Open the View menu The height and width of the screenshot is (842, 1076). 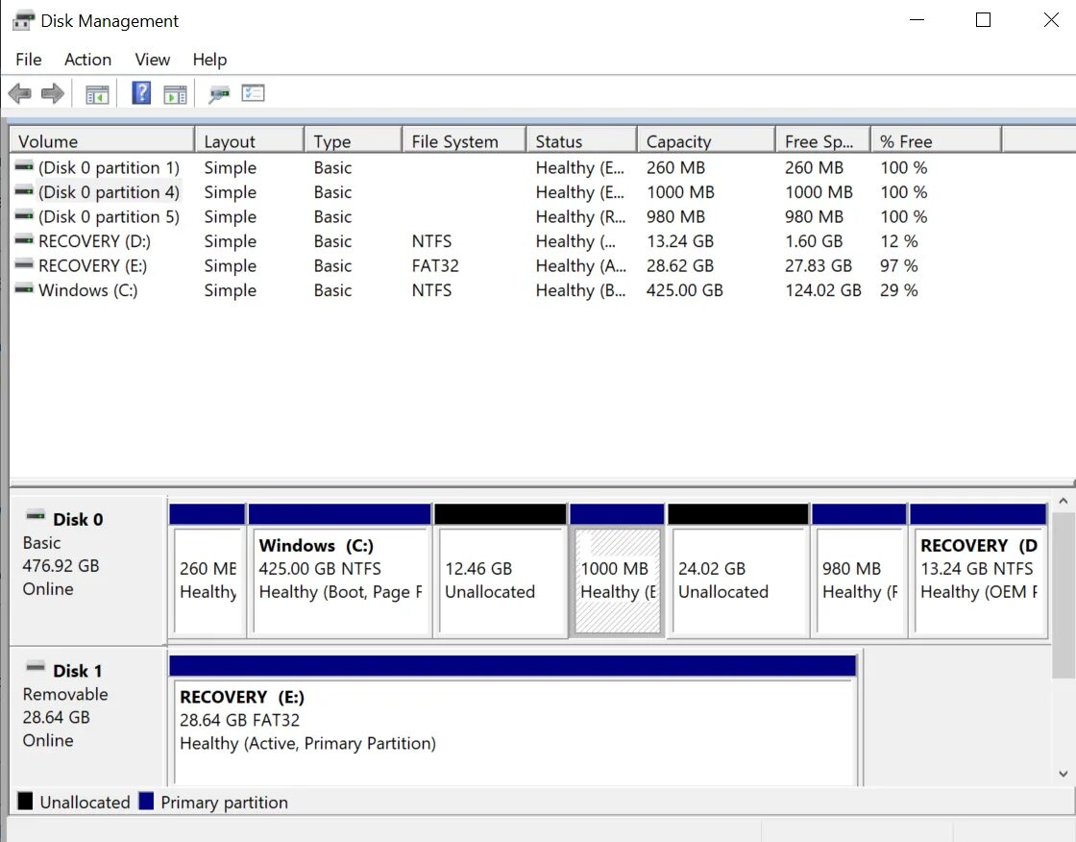(x=153, y=60)
